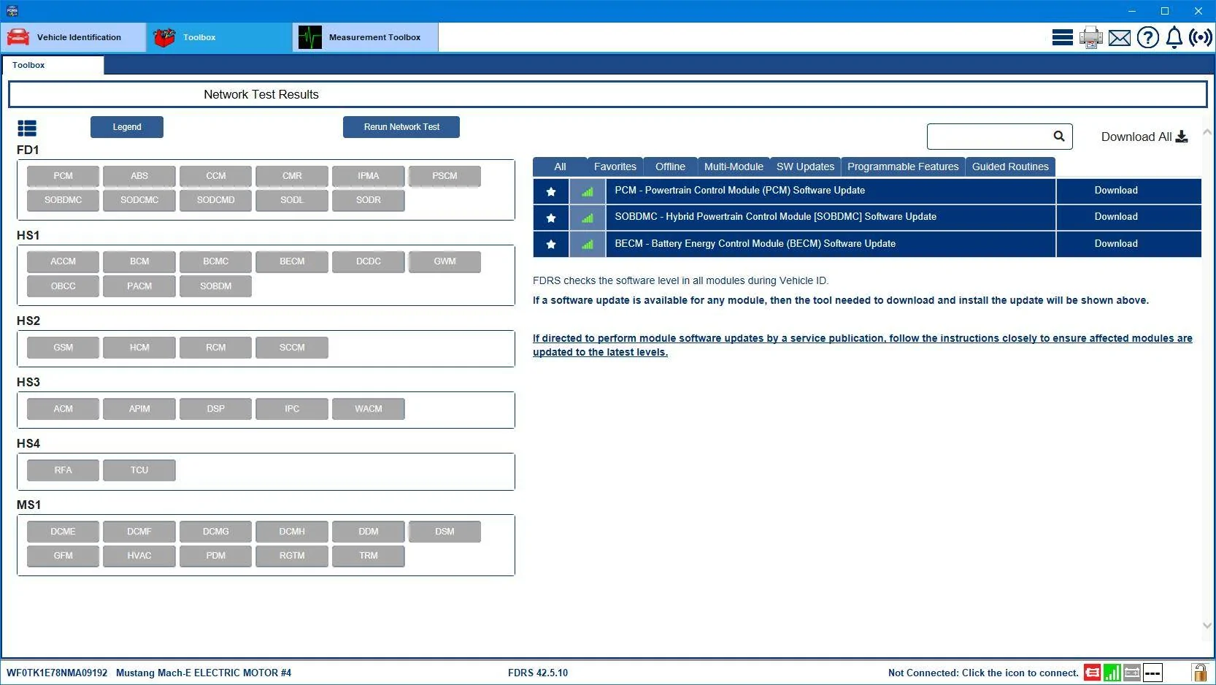Click the padlock icon in status bar
This screenshot has height=685, width=1216.
point(1199,673)
